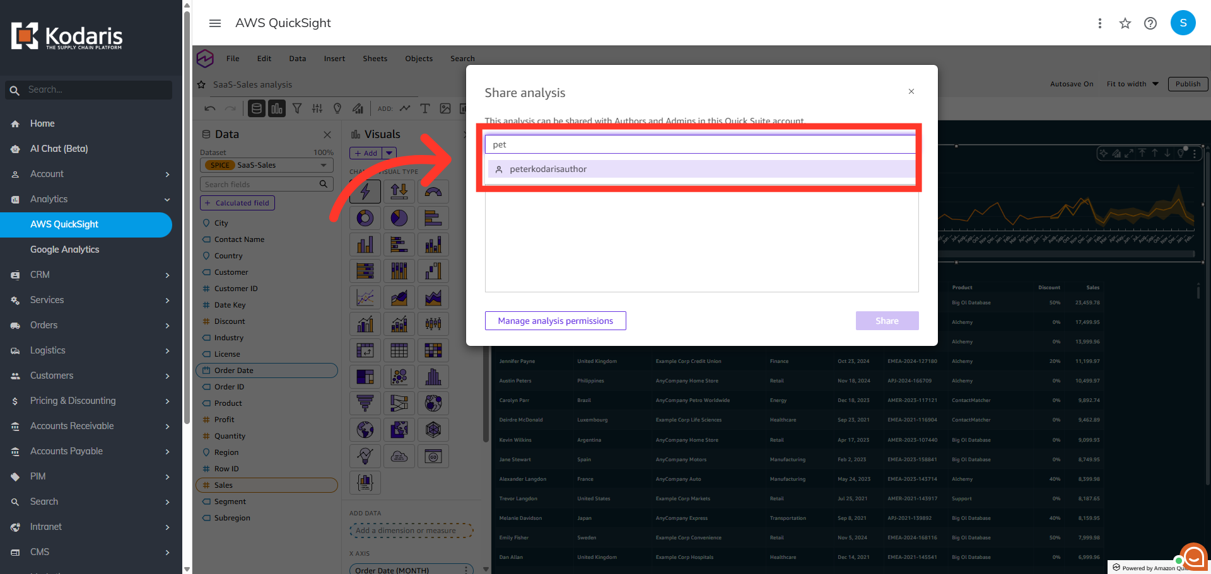This screenshot has height=574, width=1211.
Task: Select the pie chart visual type
Action: [399, 218]
